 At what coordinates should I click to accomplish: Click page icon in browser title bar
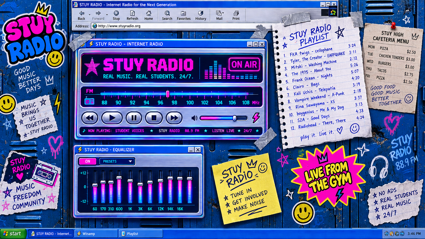(75, 5)
